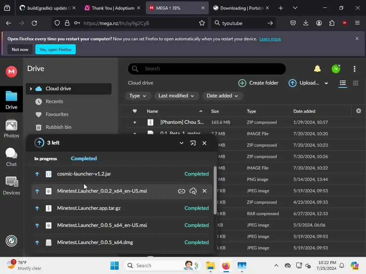Show Minetest.Launcher_0.0.2 msi in cloud drive
366x274 pixels.
(193, 191)
